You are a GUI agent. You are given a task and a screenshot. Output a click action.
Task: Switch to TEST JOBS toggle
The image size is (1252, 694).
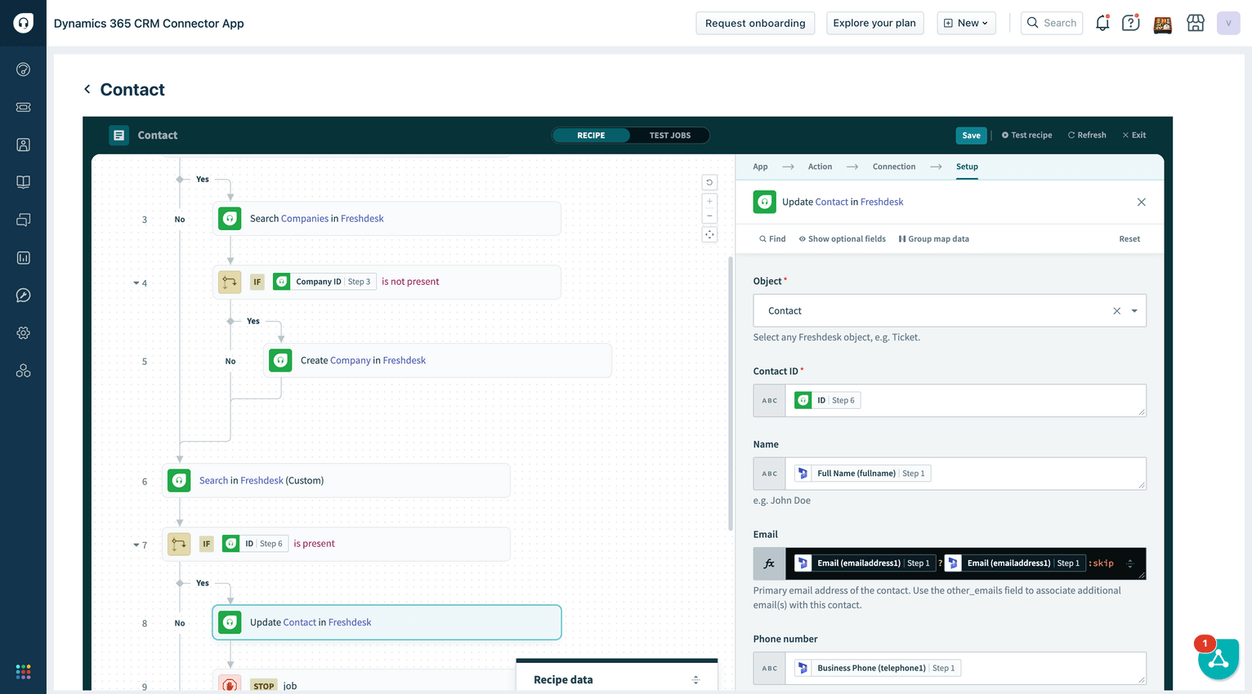coord(669,136)
